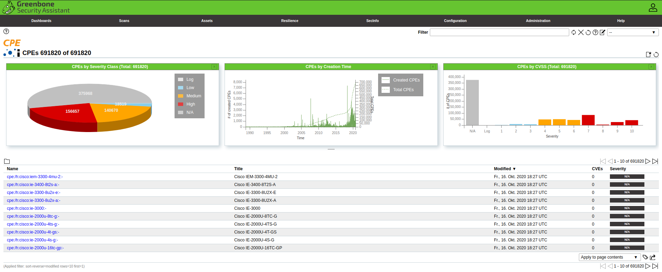The height and width of the screenshot is (272, 662).
Task: Click the add tag icon below the table
Action: pyautogui.click(x=645, y=257)
